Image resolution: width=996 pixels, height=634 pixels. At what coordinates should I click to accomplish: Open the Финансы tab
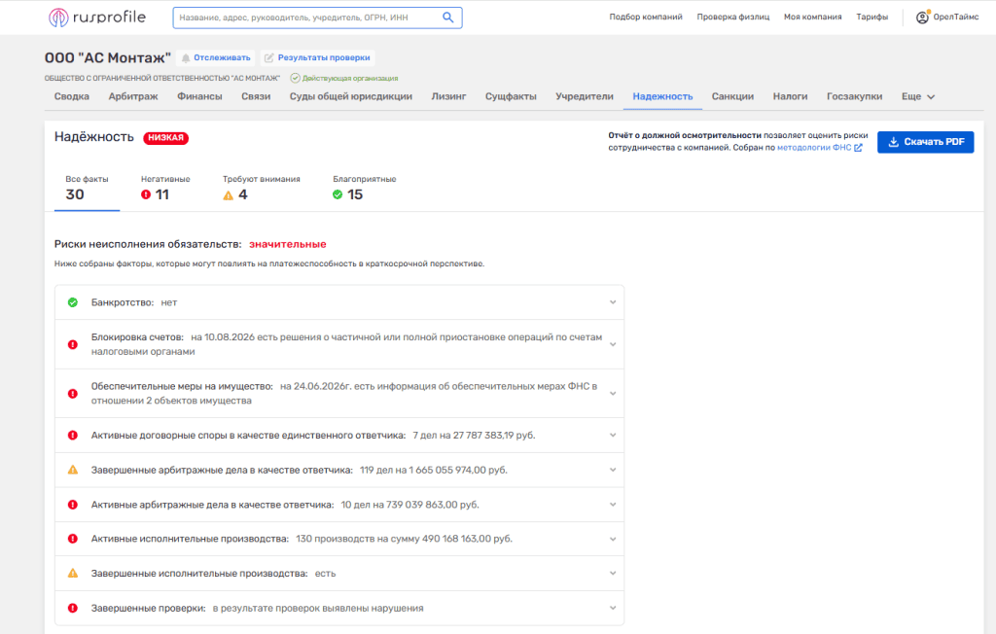click(199, 96)
